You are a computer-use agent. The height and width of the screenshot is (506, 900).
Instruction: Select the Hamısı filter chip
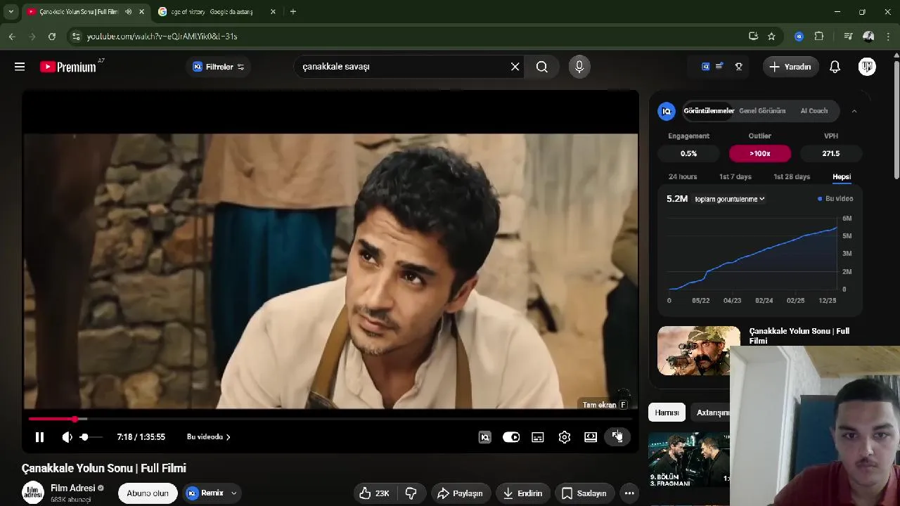(x=667, y=413)
